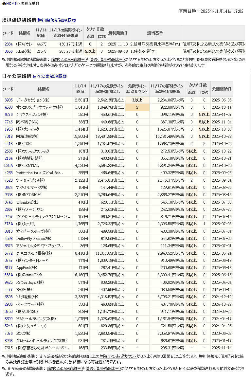Screen dimensions: 251x381
Task: Open stock code 4588 オンコリスバイオファーマ
Action: coord(9,107)
